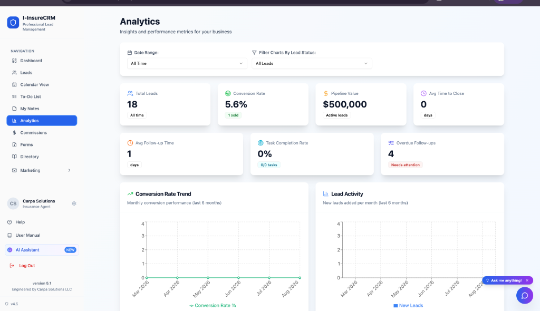
Task: Click the Help link
Action: coord(20,222)
